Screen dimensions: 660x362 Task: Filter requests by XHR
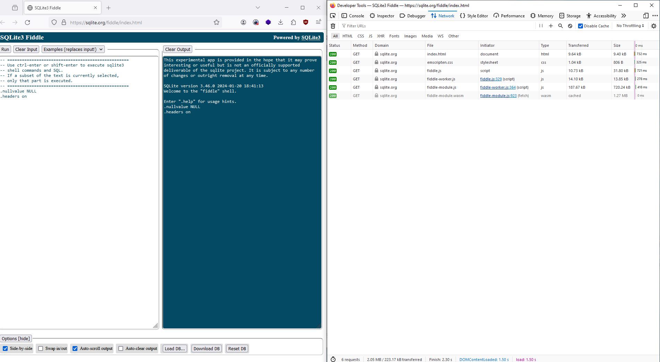click(381, 36)
